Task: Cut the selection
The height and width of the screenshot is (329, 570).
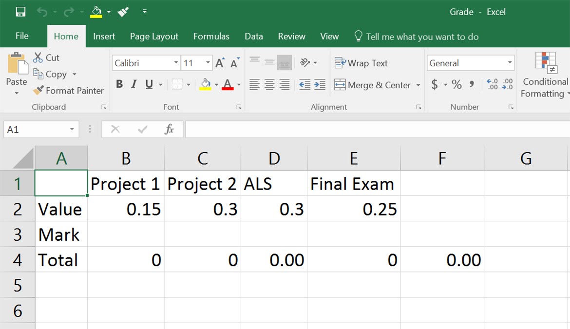Action: (46, 58)
